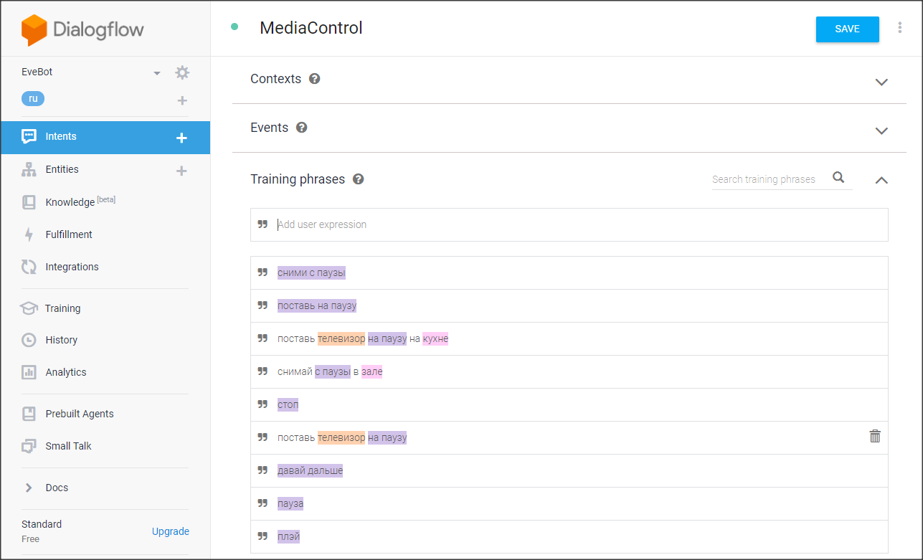Open Fulfillment in the sidebar
923x560 pixels.
click(68, 234)
